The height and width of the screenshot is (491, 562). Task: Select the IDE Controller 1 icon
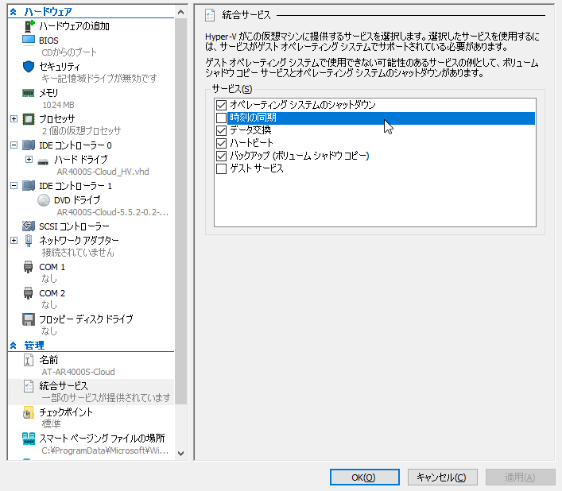tap(29, 186)
